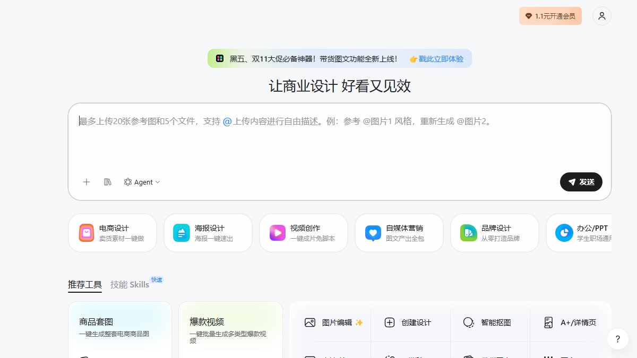Viewport: 637px width, 358px height.
Task: Open the 商品套图 tool card
Action: coord(120,330)
